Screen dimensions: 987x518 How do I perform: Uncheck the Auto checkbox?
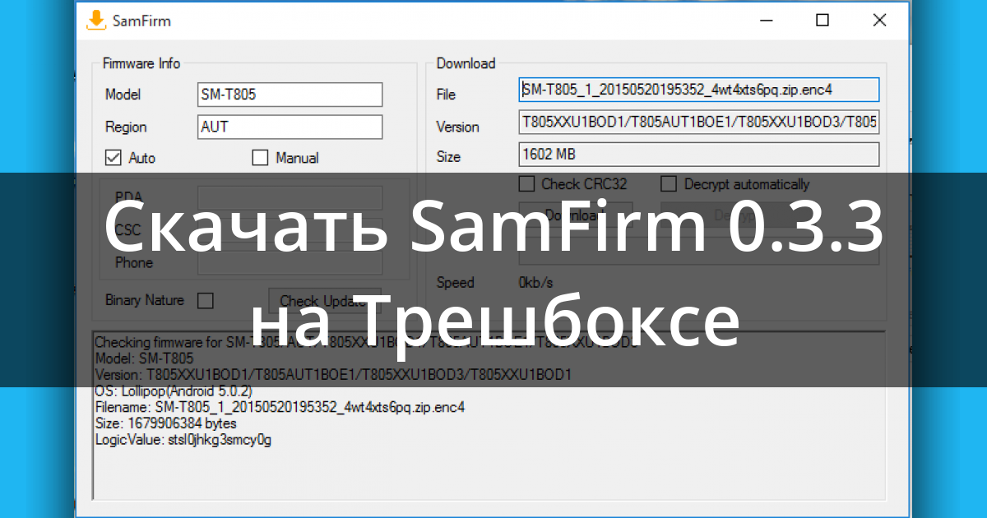113,157
